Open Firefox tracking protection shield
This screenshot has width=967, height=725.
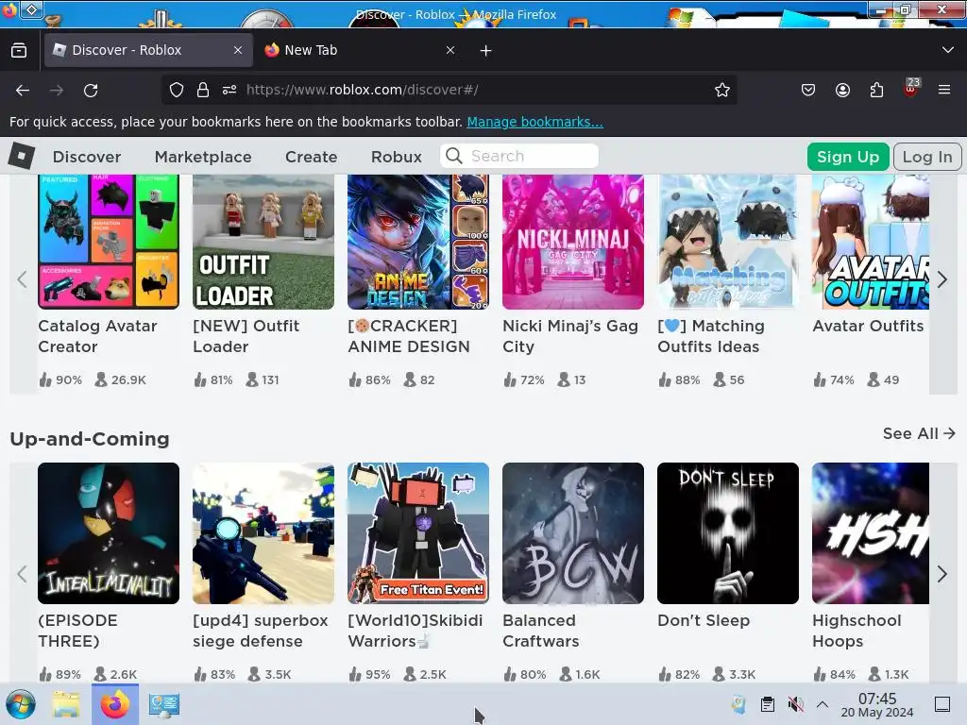point(177,90)
